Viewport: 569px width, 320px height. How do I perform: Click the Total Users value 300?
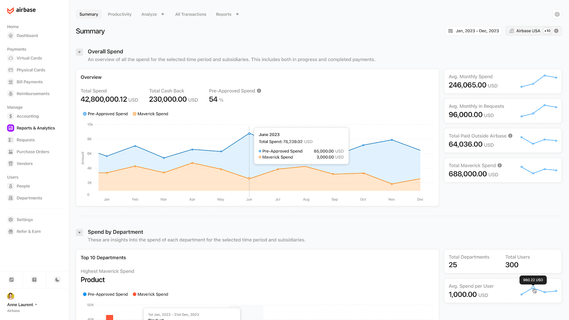512,265
